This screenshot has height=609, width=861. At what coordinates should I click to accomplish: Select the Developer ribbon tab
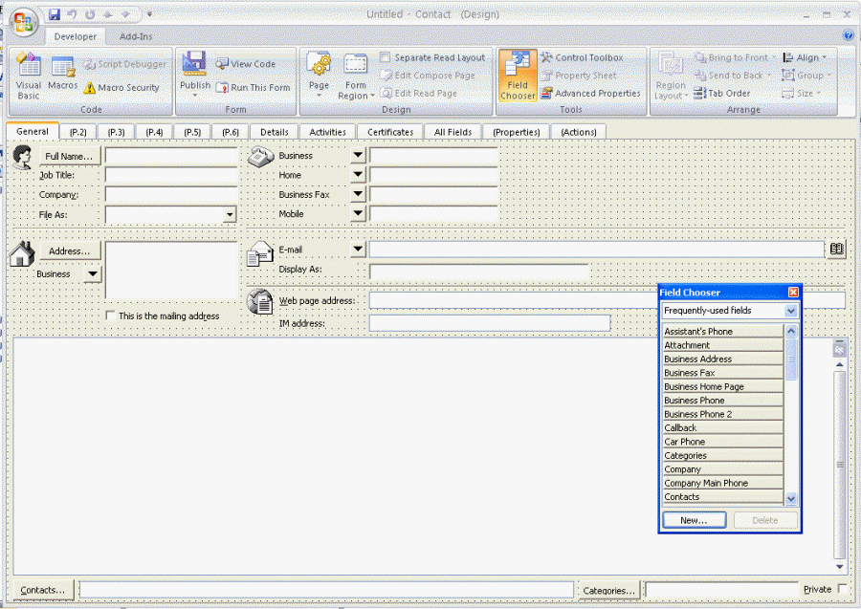pos(76,36)
